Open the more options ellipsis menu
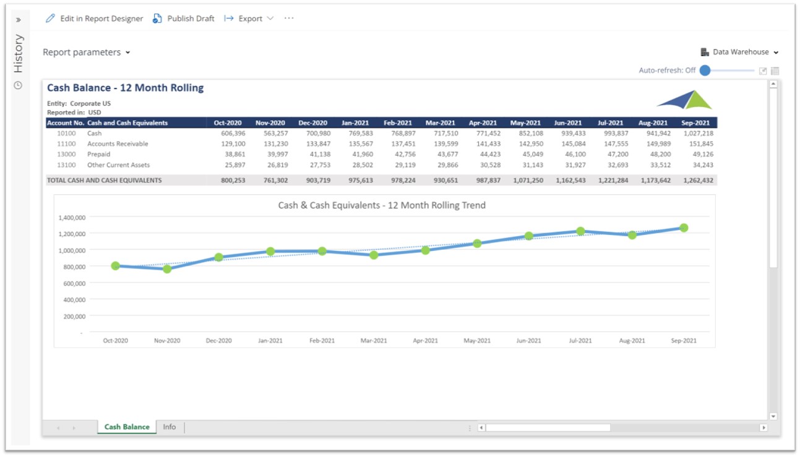 pos(289,19)
